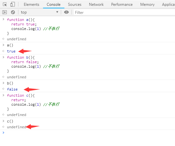Image resolution: width=175 pixels, height=146 pixels.
Task: Select the Console tab
Action: (54, 5)
